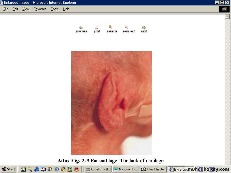Screen dimensions: 231x173
Task: Click the zoom out magnifier
Action: (128, 29)
